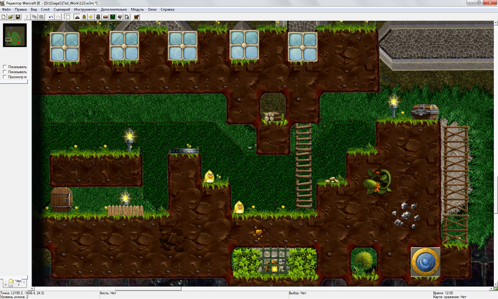Open the Вид menu
498x299 pixels.
tap(34, 9)
